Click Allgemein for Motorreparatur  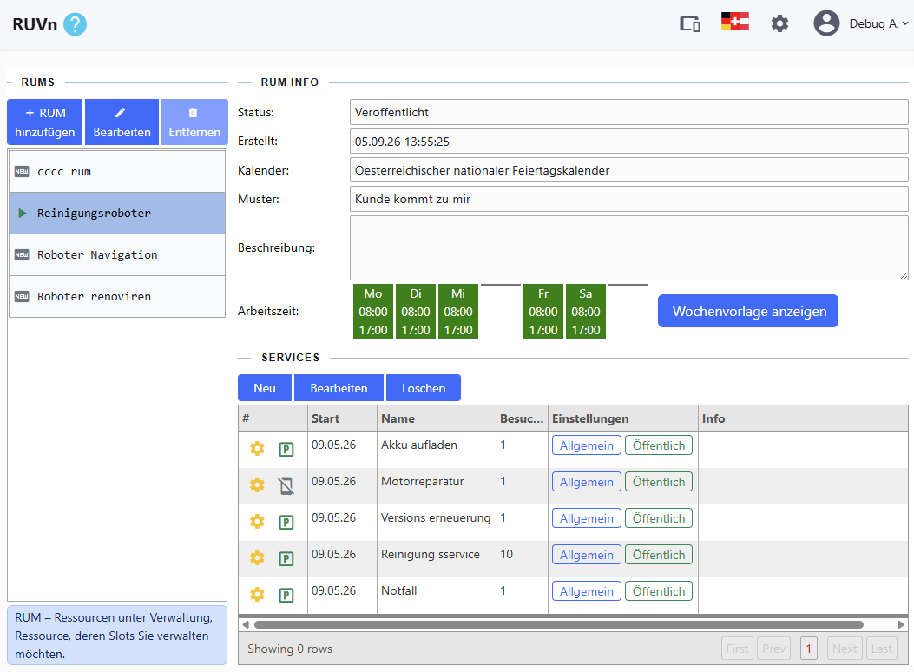587,482
